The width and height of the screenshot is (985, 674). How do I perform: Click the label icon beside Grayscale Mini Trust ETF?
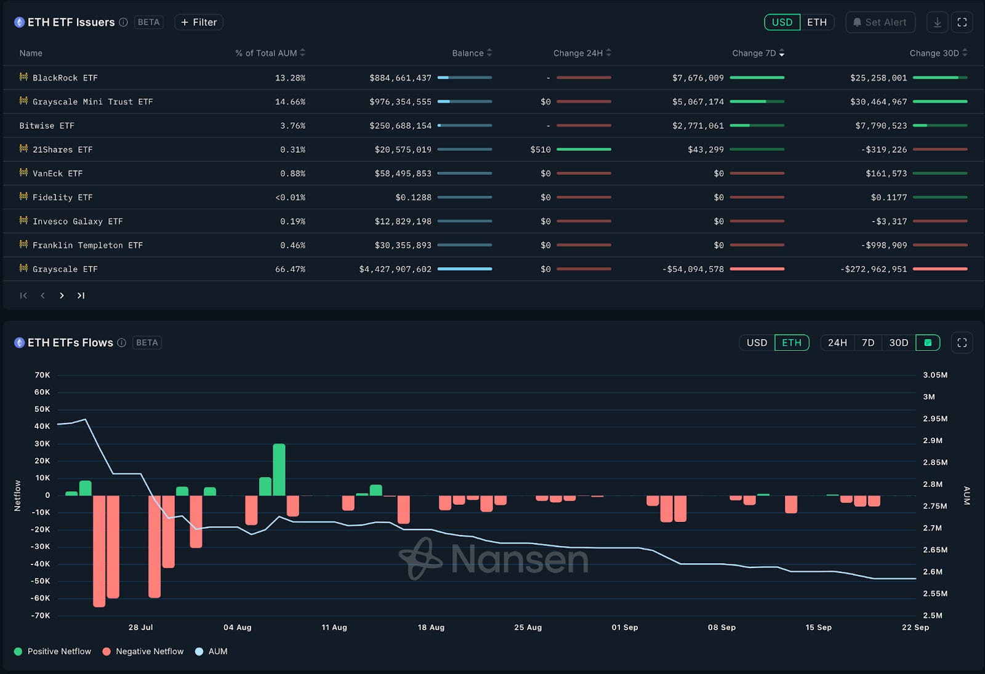click(23, 101)
